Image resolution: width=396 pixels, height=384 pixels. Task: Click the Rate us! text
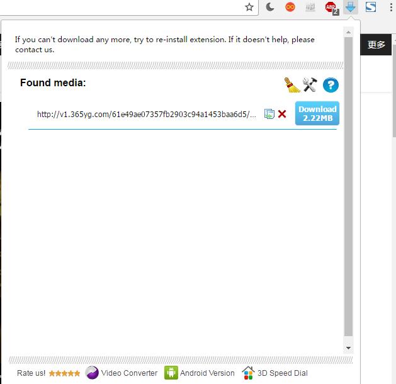31,373
